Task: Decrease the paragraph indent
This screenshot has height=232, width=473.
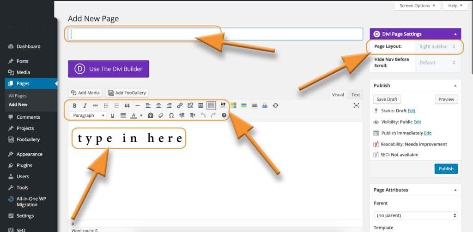Action: pos(182,116)
